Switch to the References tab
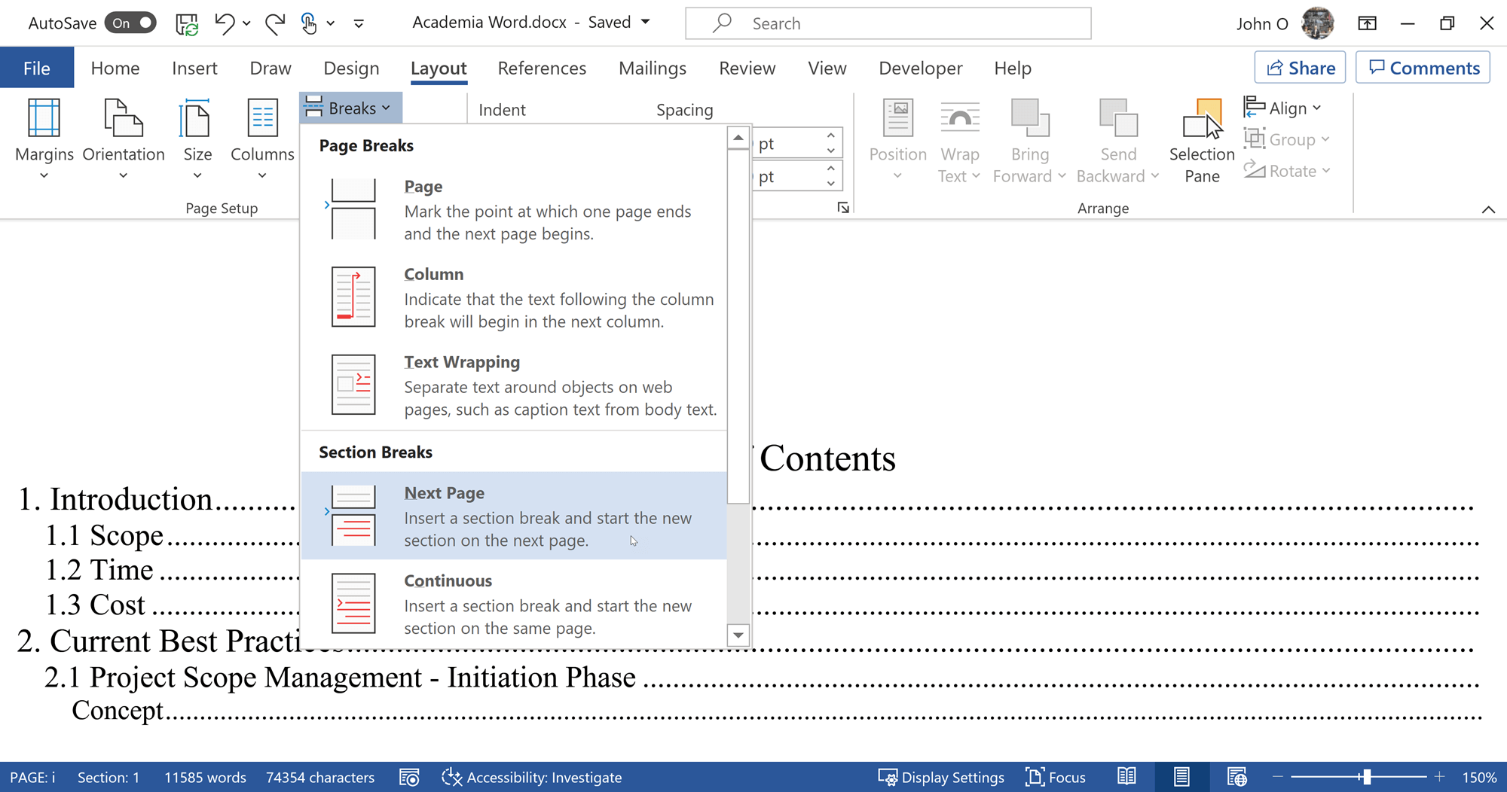 542,68
